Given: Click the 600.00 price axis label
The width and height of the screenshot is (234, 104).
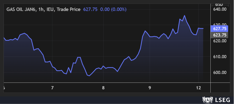Looking at the screenshot, I should click(220, 73).
